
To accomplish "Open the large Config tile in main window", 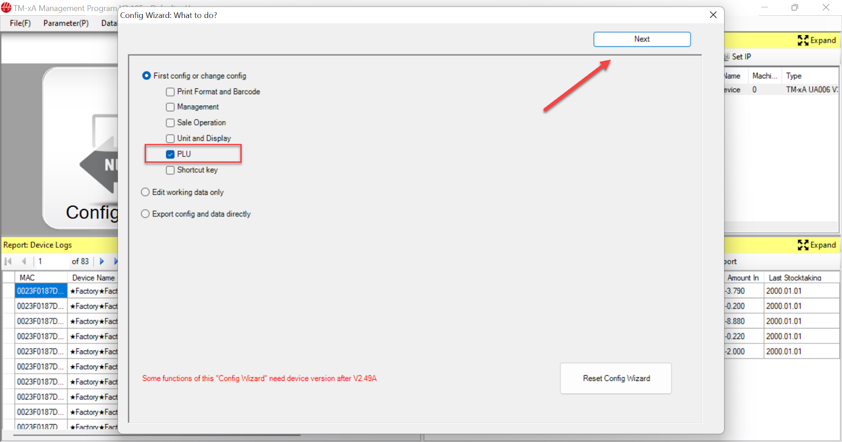I will tap(80, 148).
